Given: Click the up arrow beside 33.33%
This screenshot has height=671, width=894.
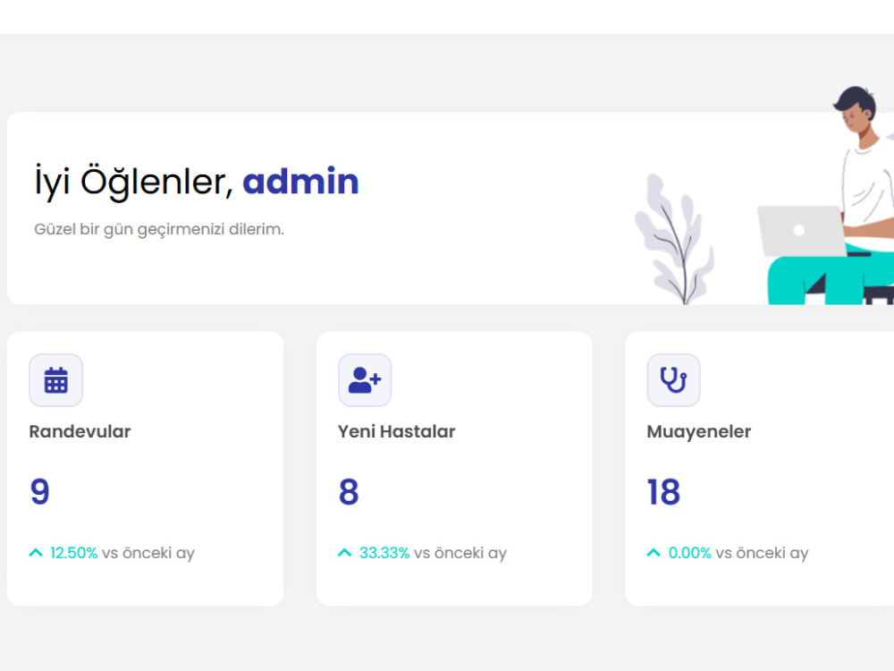Looking at the screenshot, I should point(344,552).
